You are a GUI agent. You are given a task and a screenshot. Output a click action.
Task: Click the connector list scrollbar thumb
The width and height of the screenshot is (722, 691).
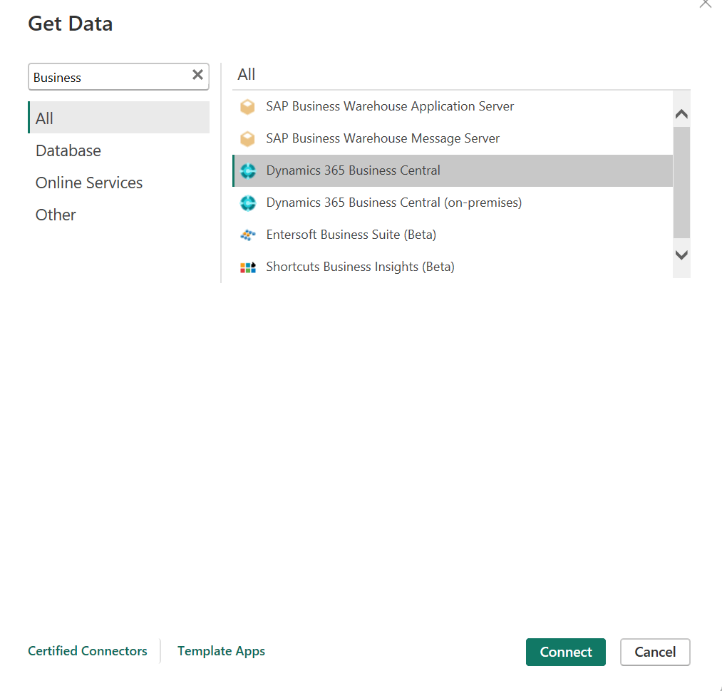pyautogui.click(x=681, y=183)
